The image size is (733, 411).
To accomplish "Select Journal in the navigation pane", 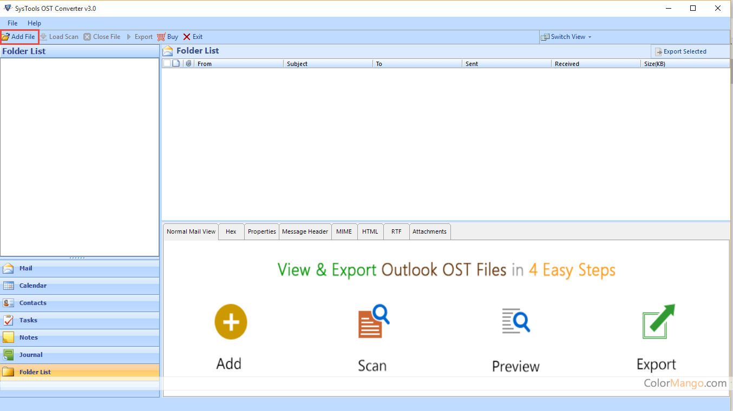I will point(80,355).
